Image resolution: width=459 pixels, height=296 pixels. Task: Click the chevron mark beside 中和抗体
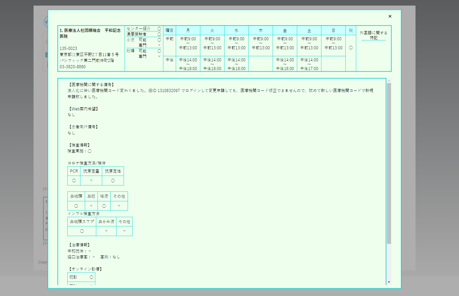pos(89,251)
